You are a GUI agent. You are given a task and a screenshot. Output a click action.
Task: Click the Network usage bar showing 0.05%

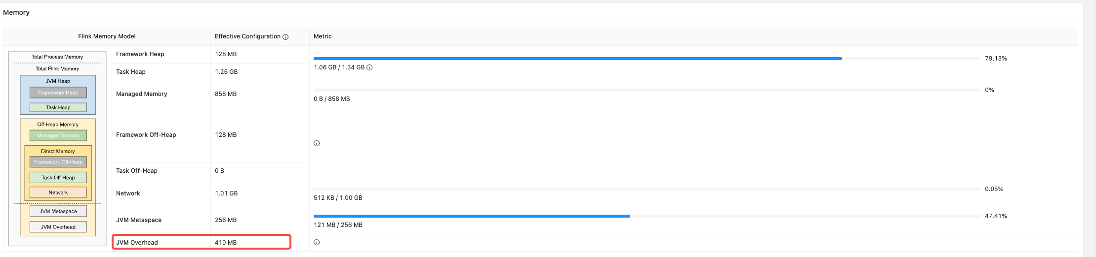coord(647,189)
